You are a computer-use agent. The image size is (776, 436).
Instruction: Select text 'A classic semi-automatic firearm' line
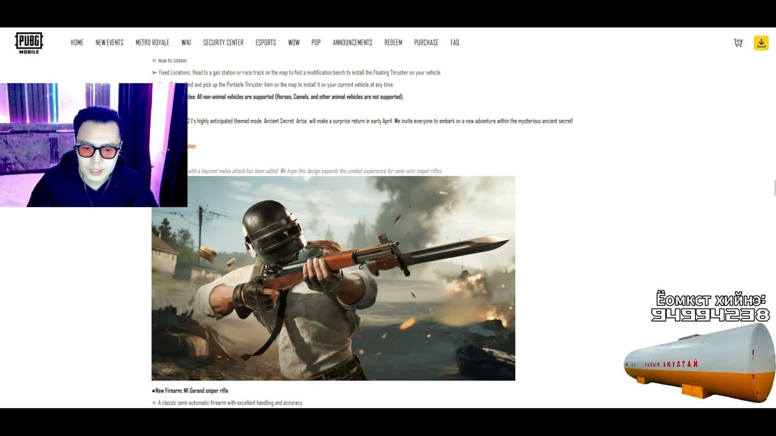pos(227,403)
